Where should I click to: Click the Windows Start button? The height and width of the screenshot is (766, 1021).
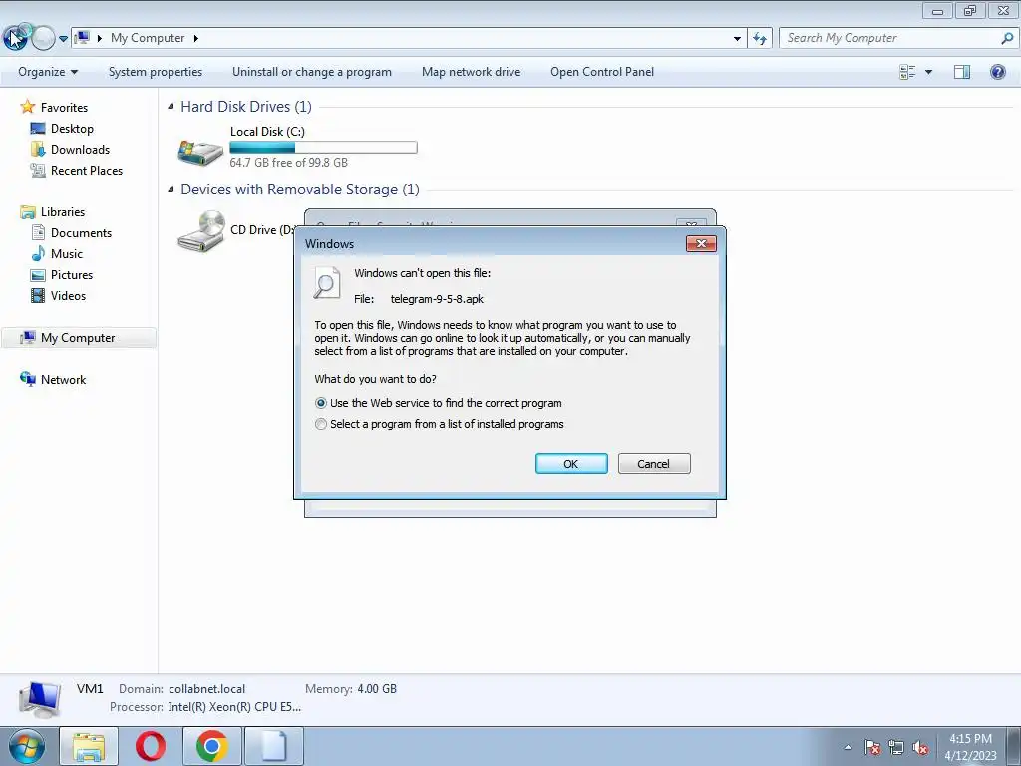point(26,746)
